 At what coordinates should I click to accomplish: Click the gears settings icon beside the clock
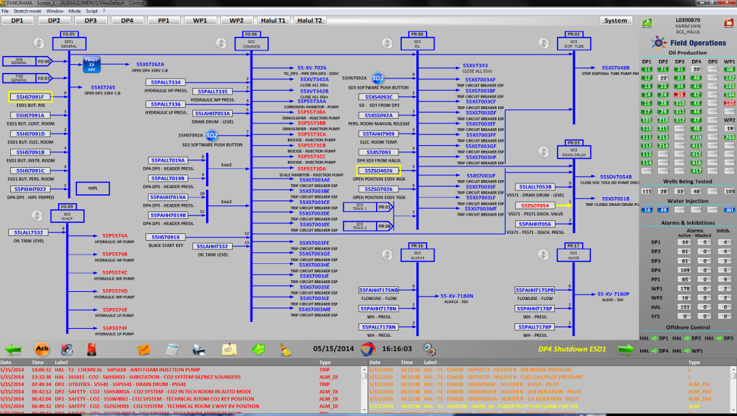click(429, 348)
